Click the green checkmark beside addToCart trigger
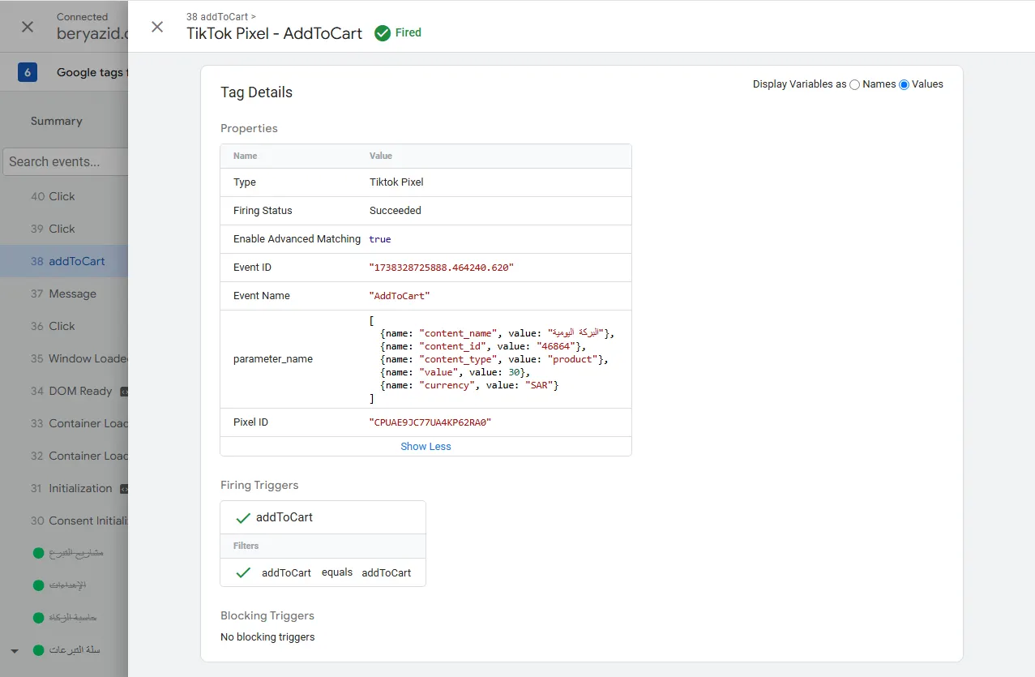 (x=242, y=518)
